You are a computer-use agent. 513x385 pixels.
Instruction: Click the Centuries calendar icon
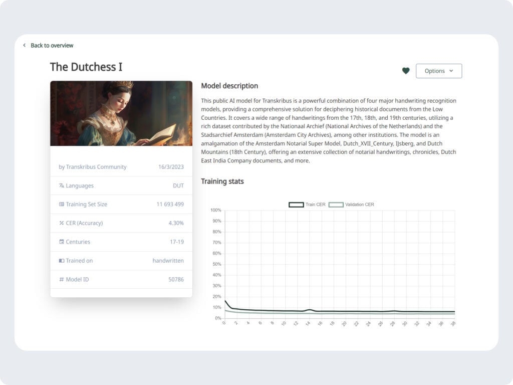[62, 242]
